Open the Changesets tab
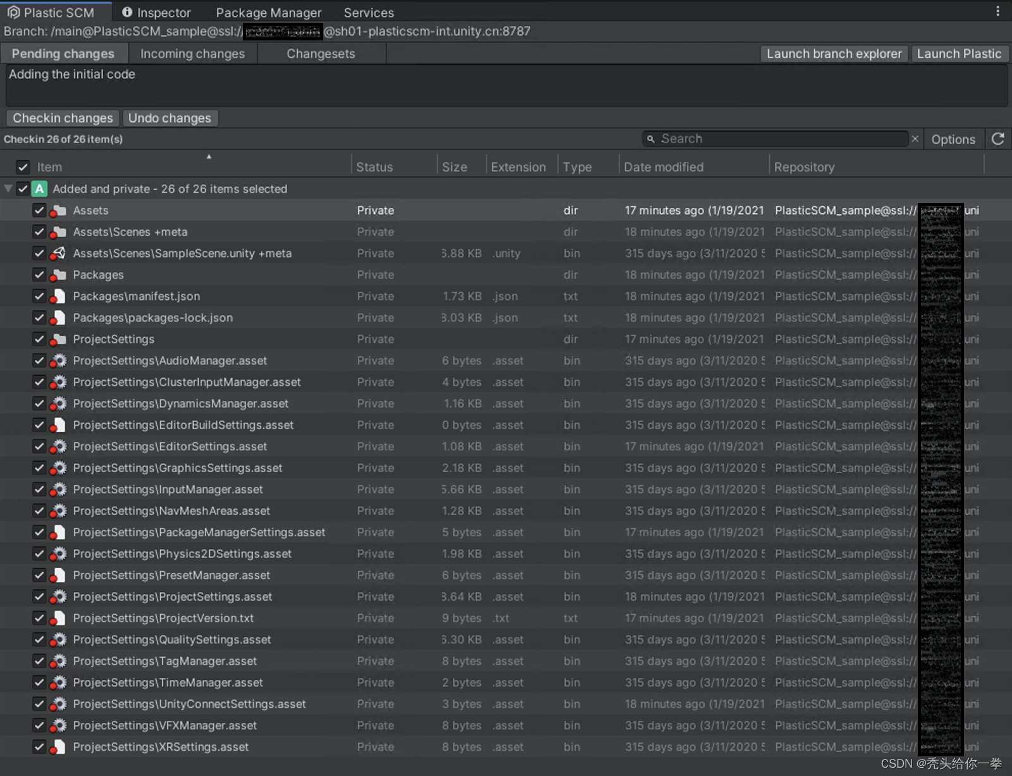The image size is (1012, 776). (321, 54)
